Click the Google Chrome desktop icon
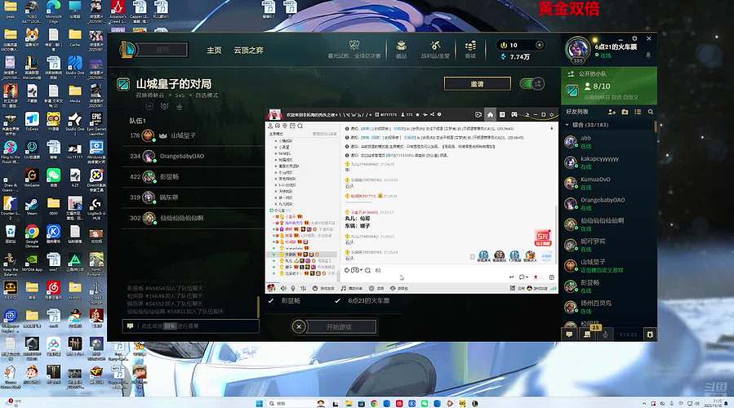Screen dimensions: 734x408 coord(32,235)
